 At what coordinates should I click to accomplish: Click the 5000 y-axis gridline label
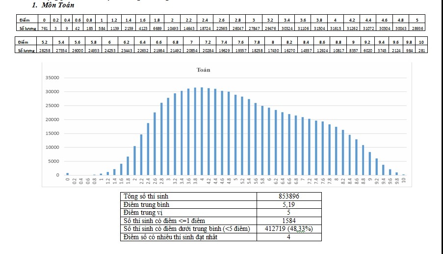pos(53,161)
